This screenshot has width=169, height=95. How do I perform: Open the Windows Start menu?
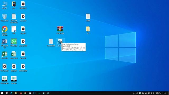point(2,93)
